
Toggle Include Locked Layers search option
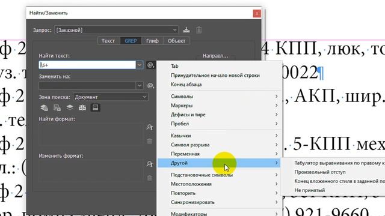44,107
